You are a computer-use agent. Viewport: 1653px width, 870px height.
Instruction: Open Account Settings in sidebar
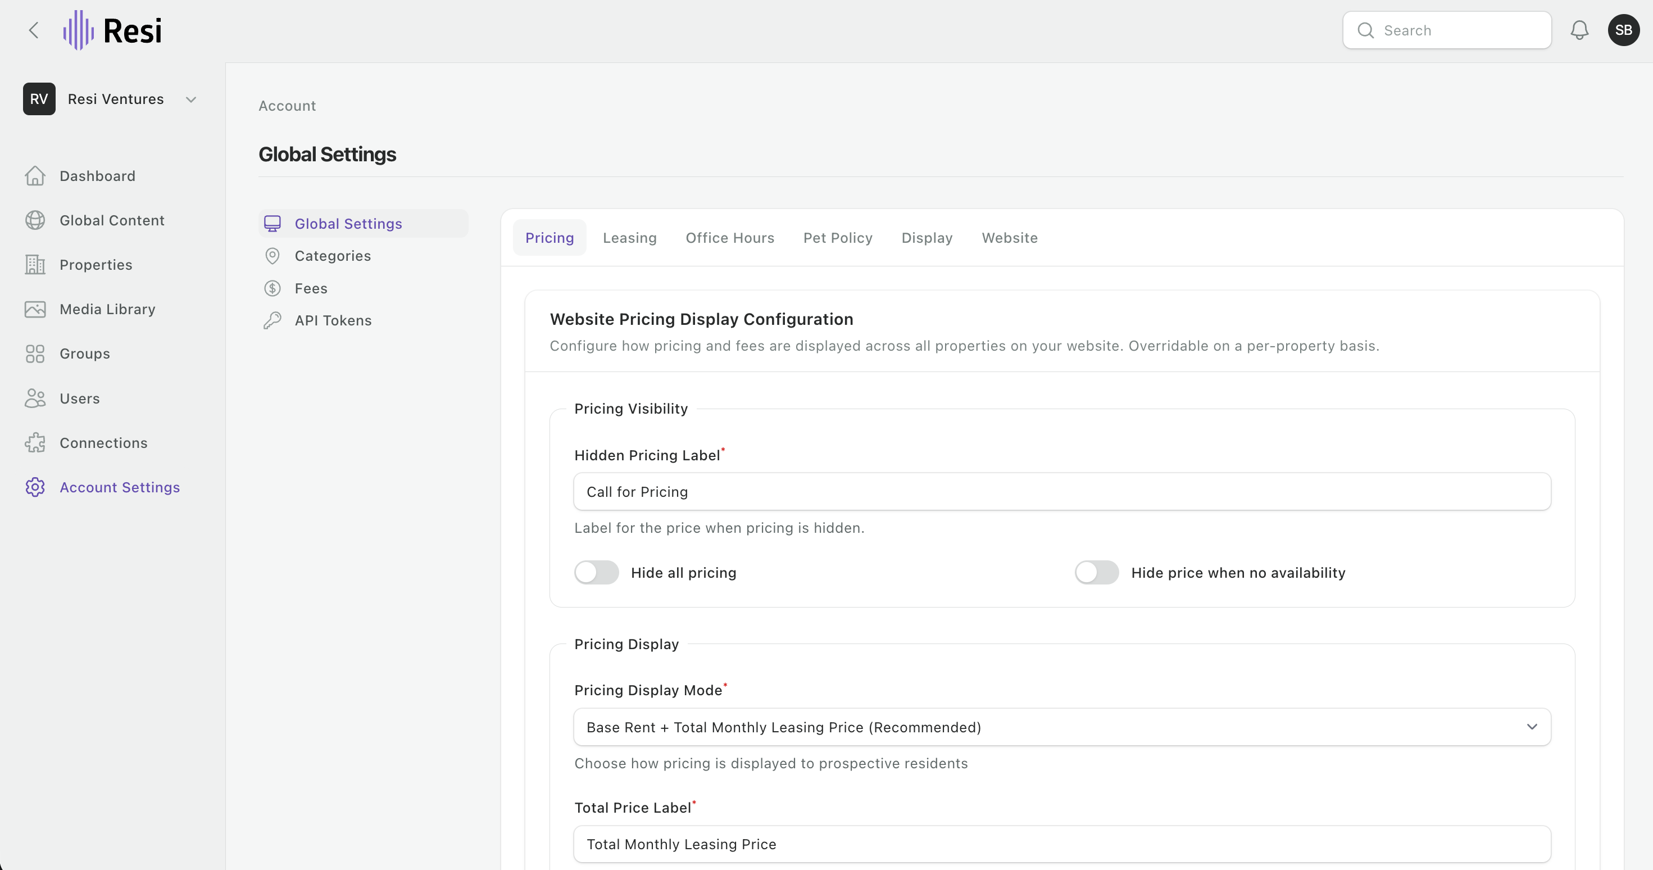[x=120, y=487]
